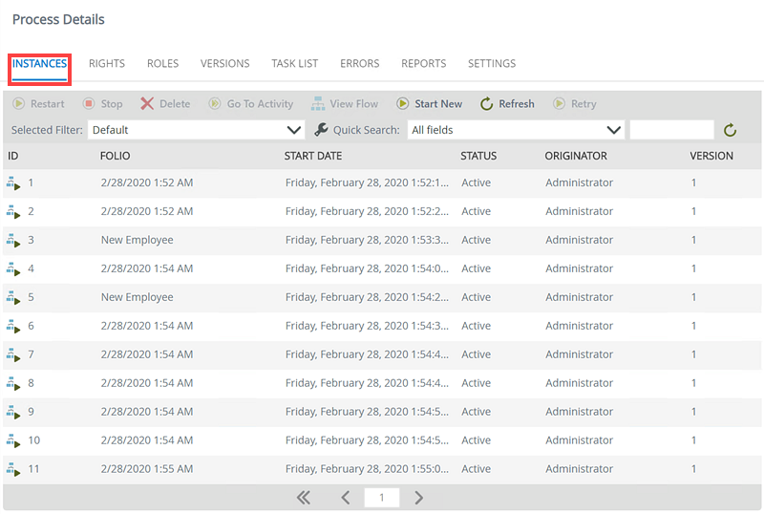Go to the Errors tab

359,64
